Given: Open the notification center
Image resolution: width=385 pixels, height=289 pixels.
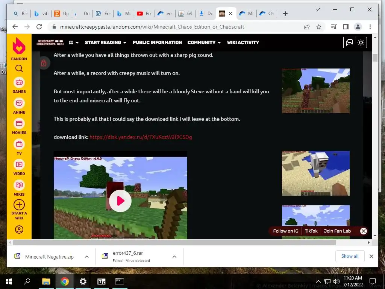Looking at the screenshot, I should pyautogui.click(x=373, y=281).
